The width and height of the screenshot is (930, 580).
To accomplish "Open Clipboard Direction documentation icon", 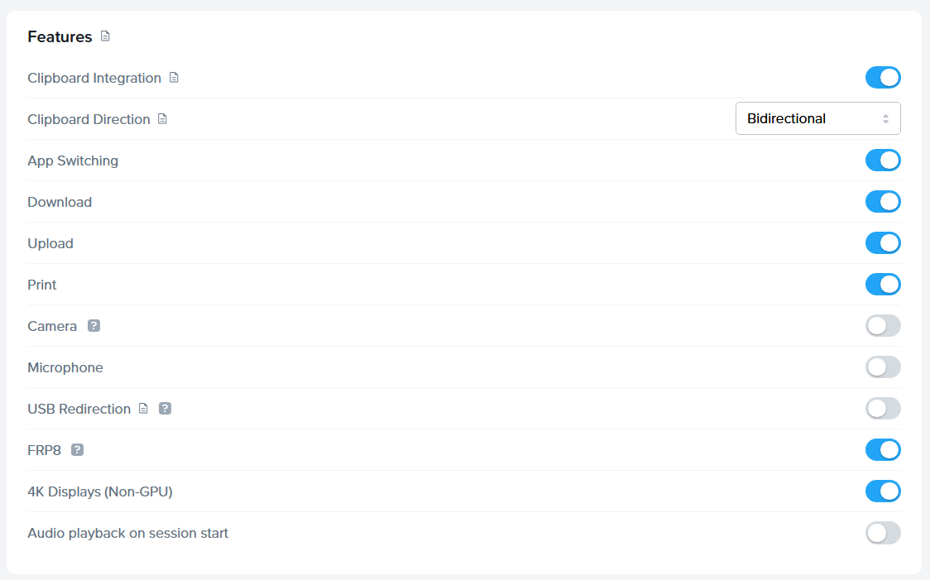I will point(163,119).
